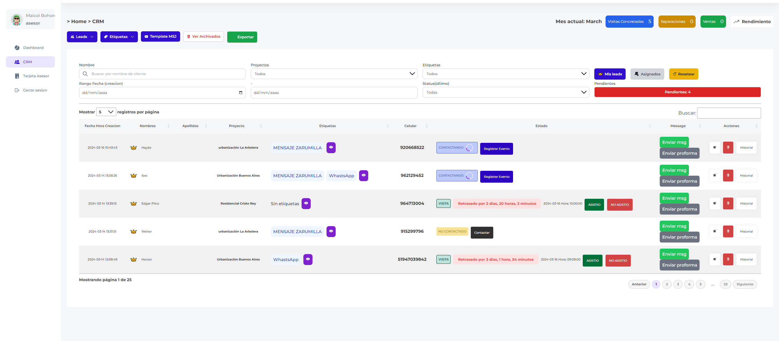Screen dimensions: 779x341
Task: Click the red delete icon for Hayde
Action: 728,147
